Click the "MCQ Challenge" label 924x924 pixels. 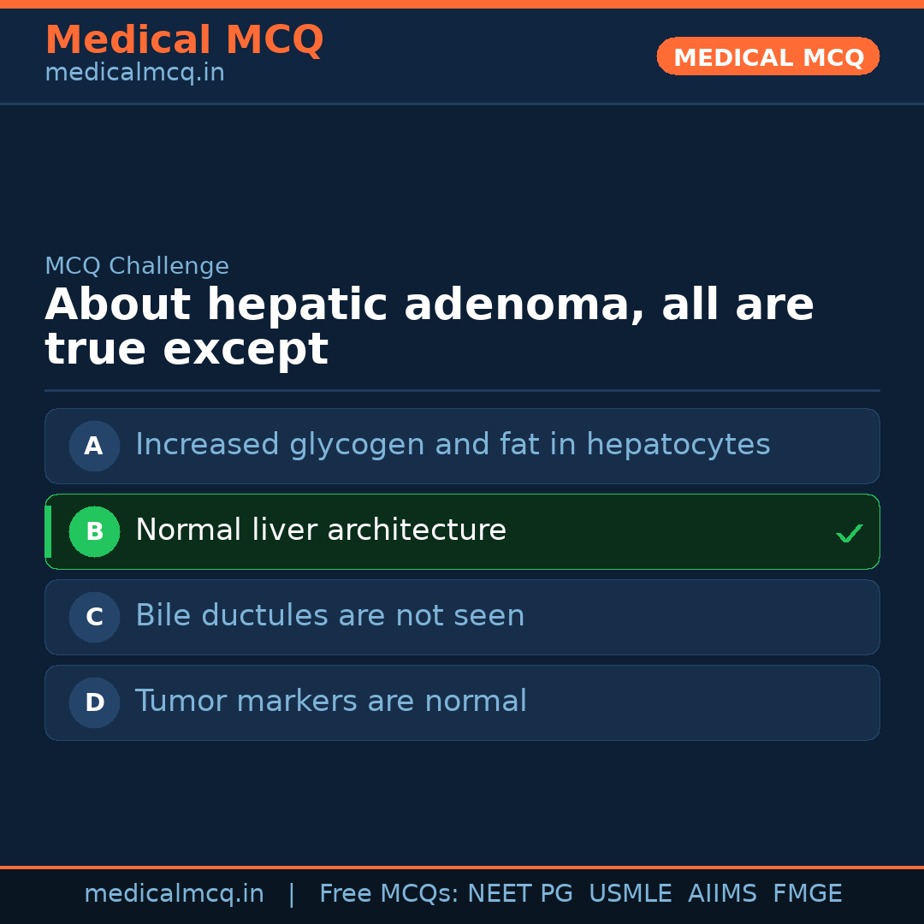pyautogui.click(x=137, y=266)
